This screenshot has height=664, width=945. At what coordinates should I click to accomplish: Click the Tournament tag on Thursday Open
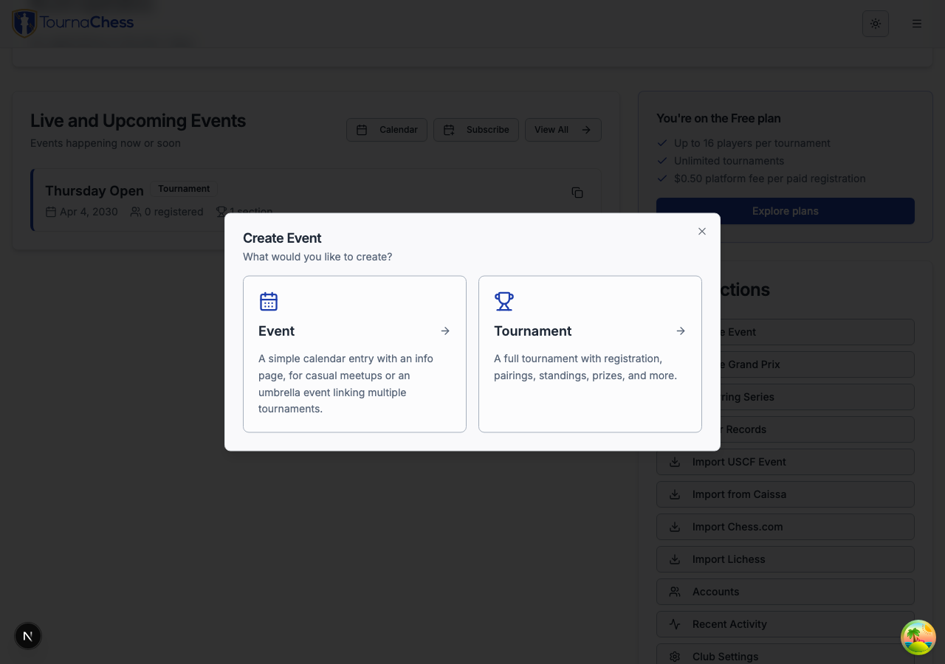[184, 189]
